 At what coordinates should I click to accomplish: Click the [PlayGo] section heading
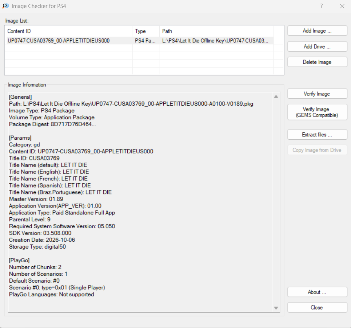(x=19, y=261)
